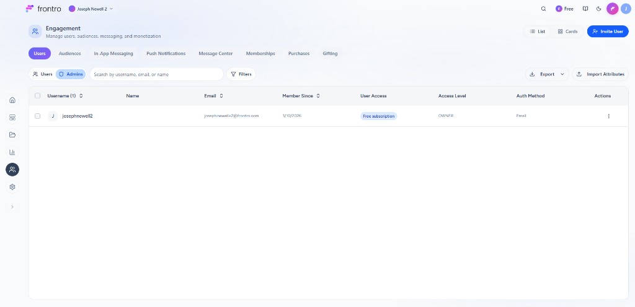
Task: Open the In-App Messaging tab
Action: (113, 53)
